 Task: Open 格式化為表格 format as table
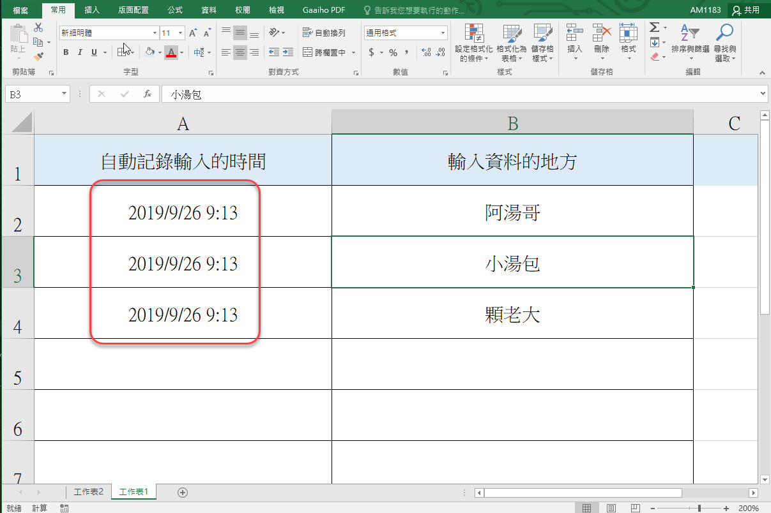(x=512, y=42)
